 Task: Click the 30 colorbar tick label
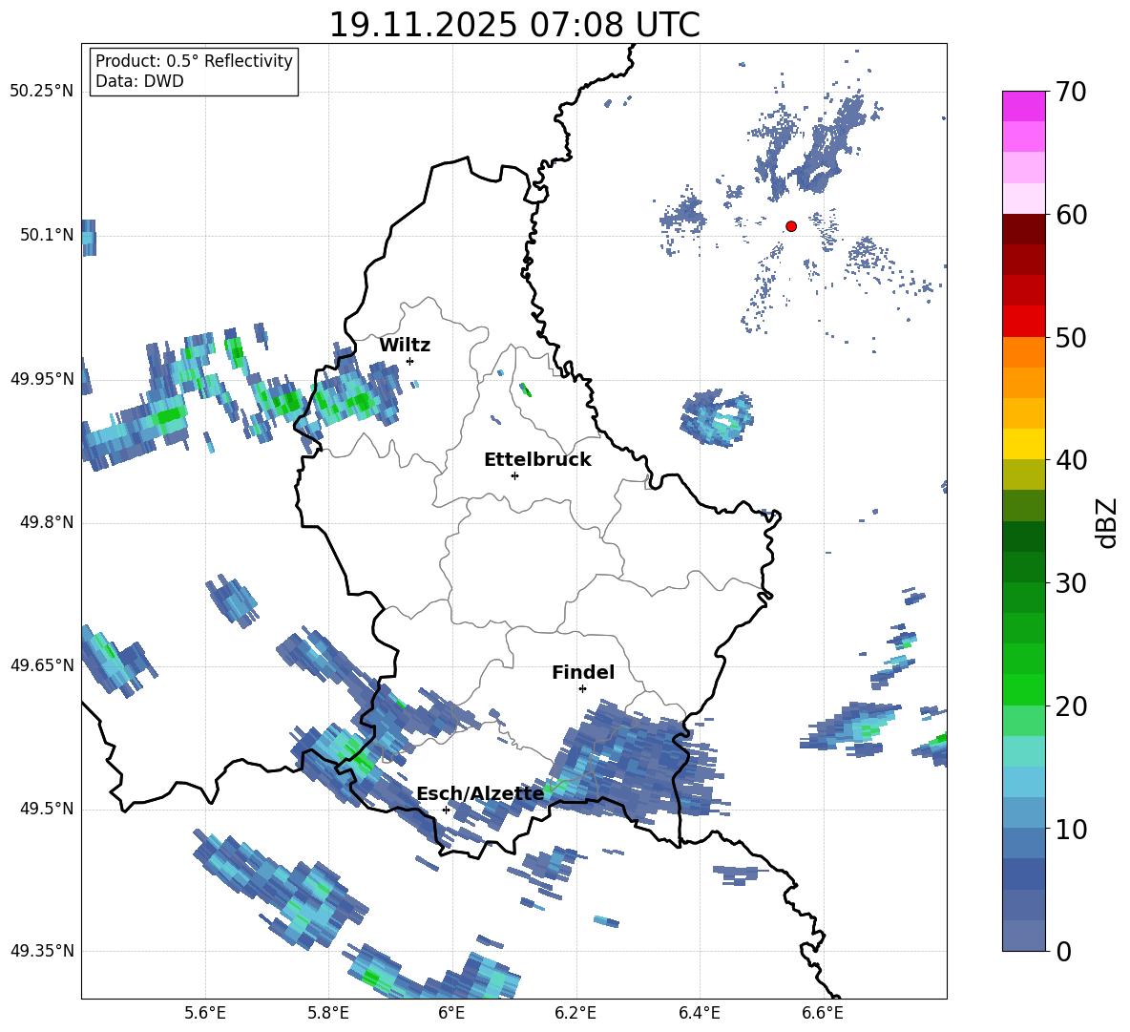click(1071, 583)
